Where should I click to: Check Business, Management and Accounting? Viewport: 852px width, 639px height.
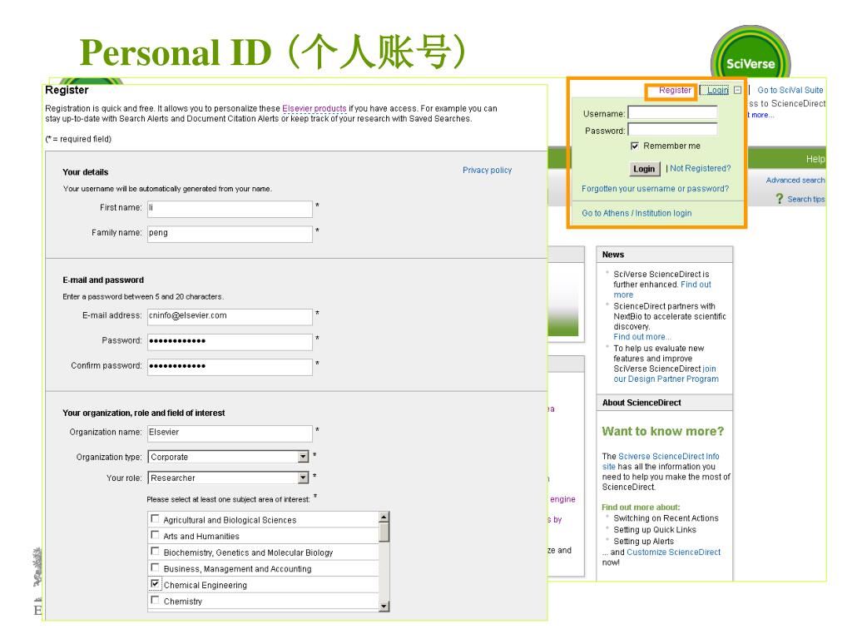(x=156, y=567)
